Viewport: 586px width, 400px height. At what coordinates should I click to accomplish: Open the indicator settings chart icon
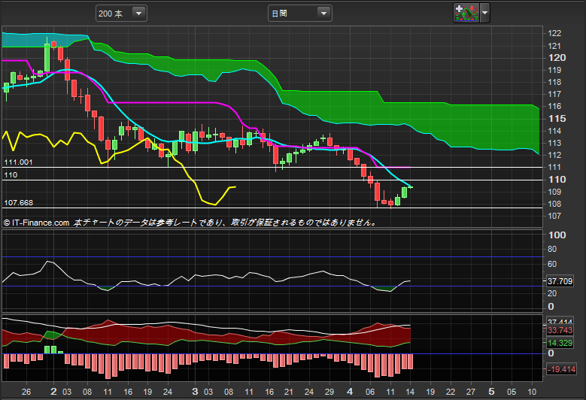pos(466,13)
